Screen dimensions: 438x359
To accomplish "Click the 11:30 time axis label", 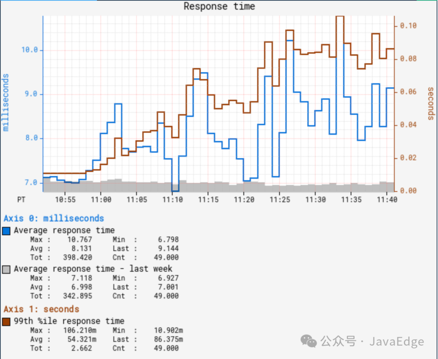I will 316,200.
